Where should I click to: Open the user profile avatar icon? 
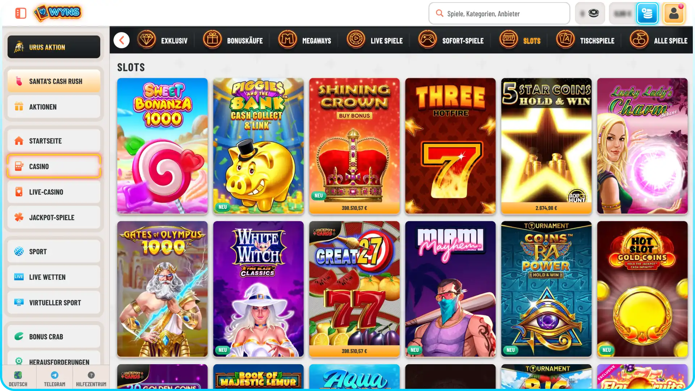674,13
